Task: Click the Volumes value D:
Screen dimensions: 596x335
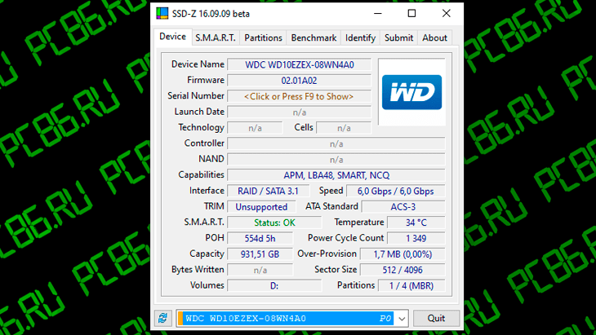Action: click(274, 286)
